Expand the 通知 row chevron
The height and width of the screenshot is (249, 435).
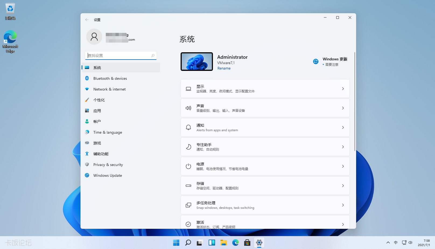click(x=343, y=127)
